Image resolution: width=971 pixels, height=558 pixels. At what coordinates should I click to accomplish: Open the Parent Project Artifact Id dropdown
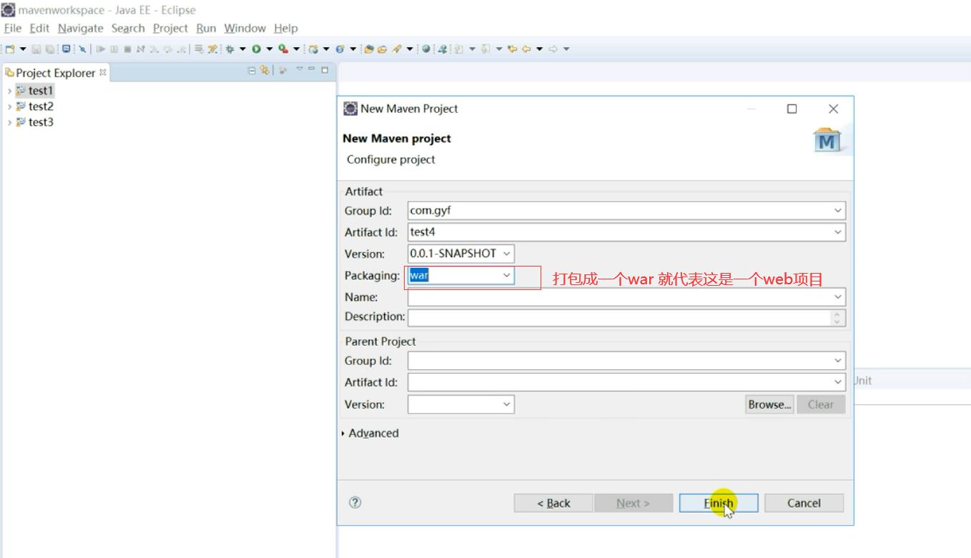click(838, 382)
